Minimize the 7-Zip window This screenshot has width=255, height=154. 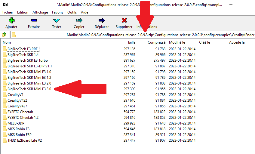coord(231,5)
